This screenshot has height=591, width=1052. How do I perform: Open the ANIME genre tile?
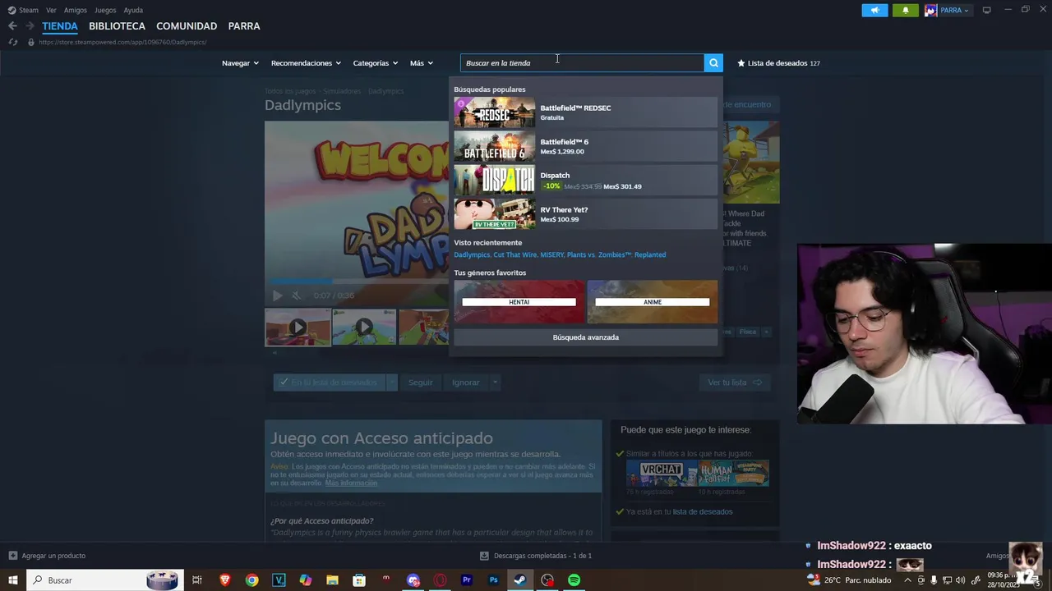pyautogui.click(x=653, y=301)
